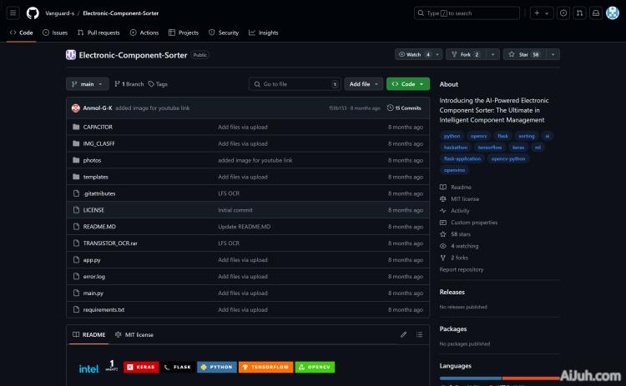Edit the README with the pencil icon
This screenshot has height=386, width=626.
[x=404, y=334]
